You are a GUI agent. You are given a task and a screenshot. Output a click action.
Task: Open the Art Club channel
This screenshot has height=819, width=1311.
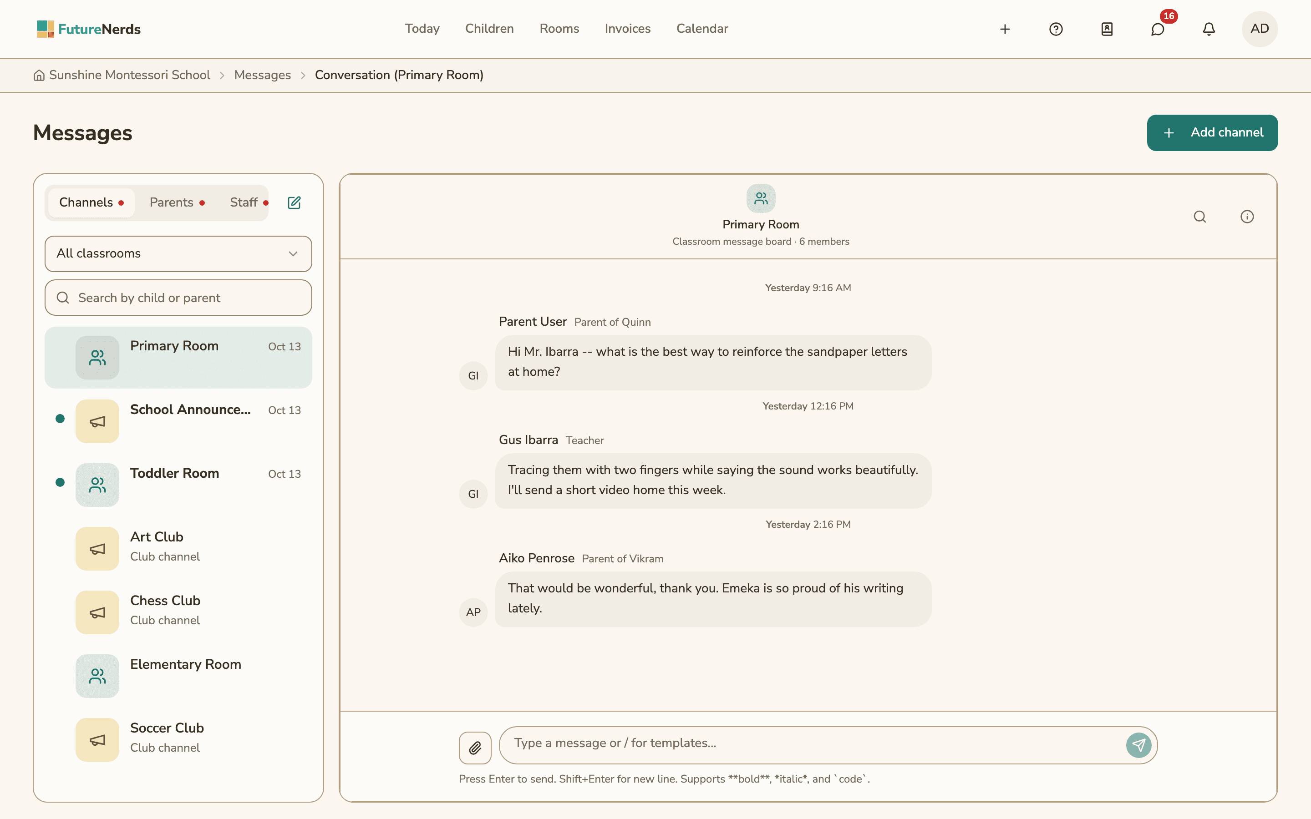point(178,549)
